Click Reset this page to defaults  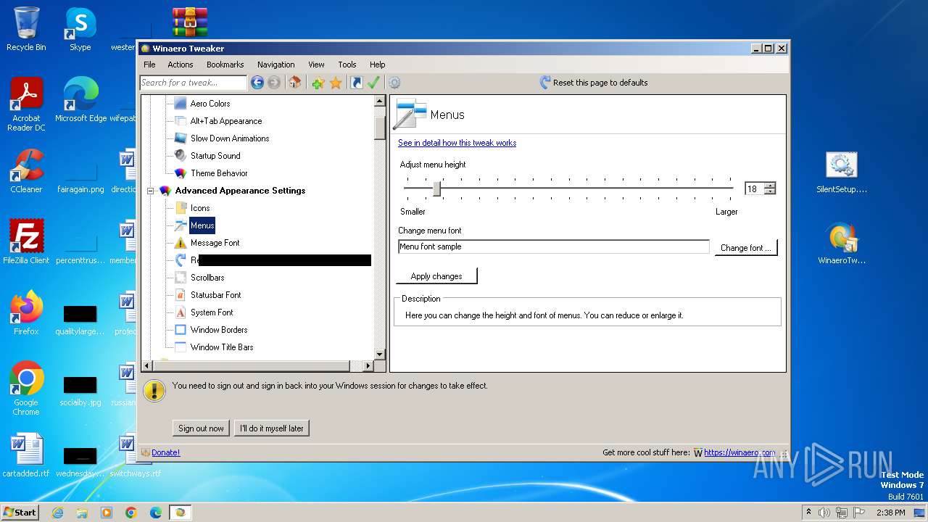coord(594,83)
